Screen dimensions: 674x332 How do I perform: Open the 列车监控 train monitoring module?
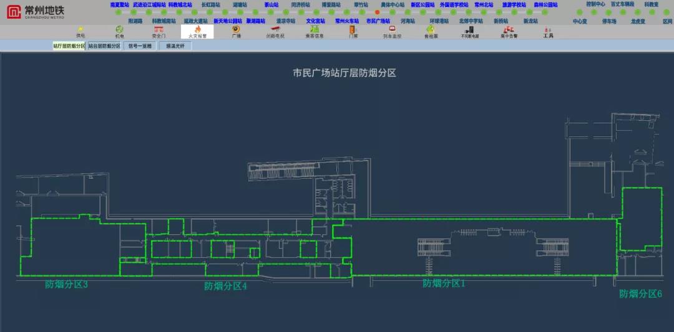click(x=392, y=32)
